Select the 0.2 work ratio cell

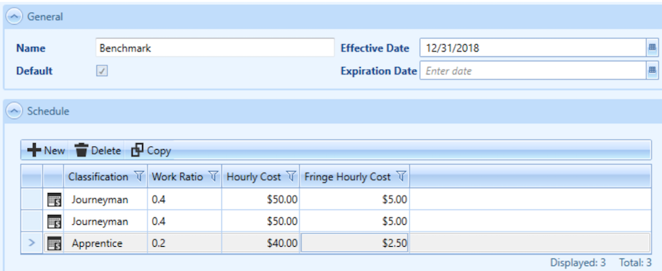[x=185, y=243]
